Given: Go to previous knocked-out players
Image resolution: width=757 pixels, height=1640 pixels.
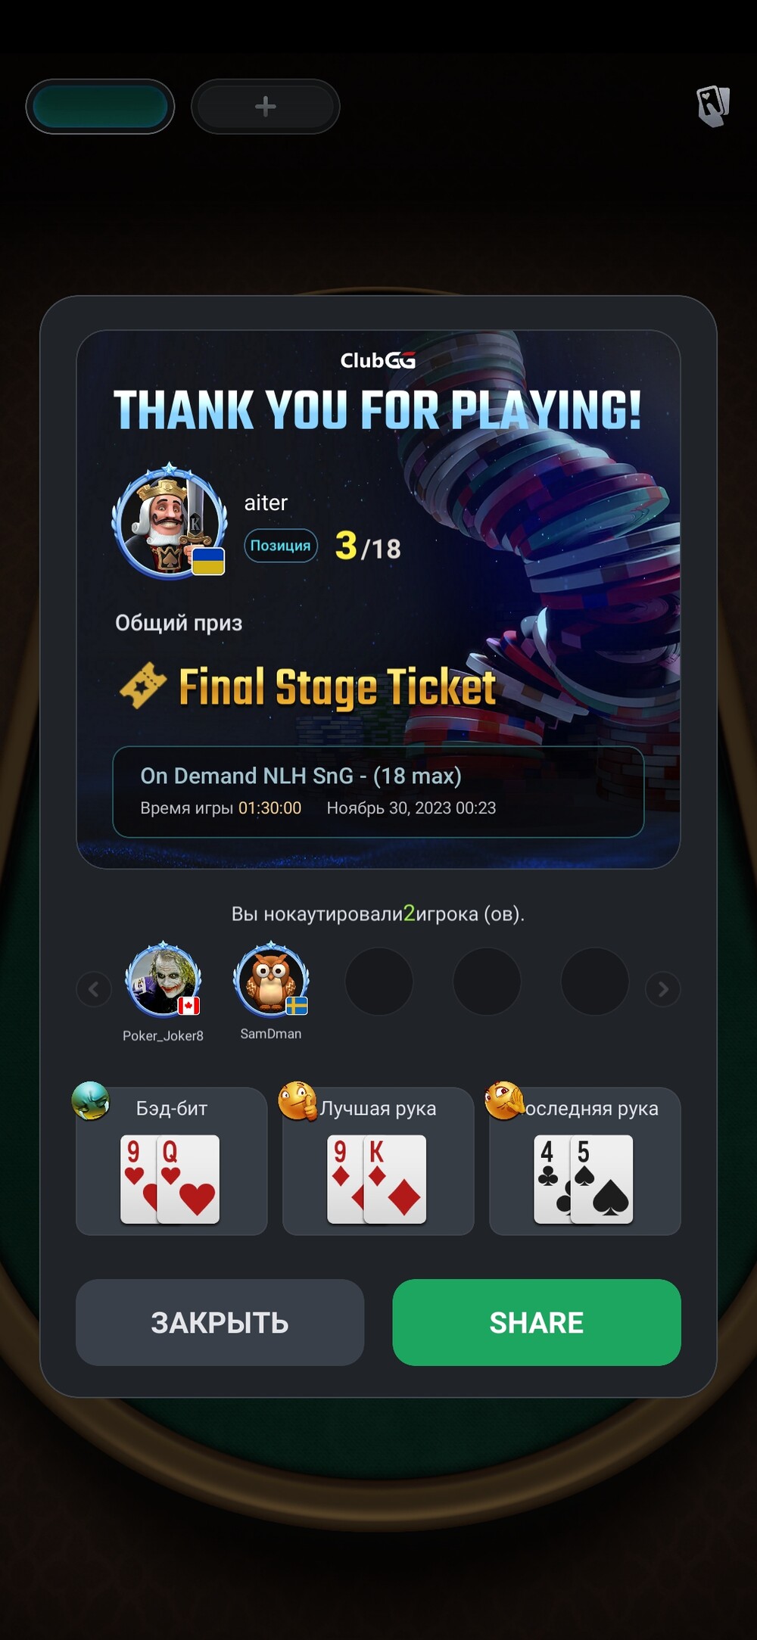Looking at the screenshot, I should coord(94,989).
